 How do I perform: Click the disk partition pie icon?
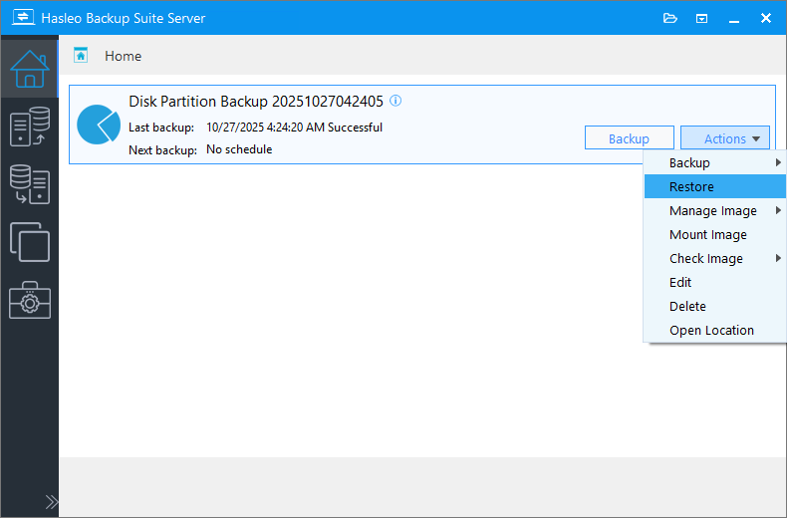click(x=99, y=125)
